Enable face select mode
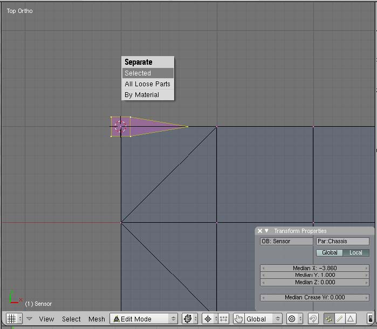Screen dimensions: 377x329 coord(351,319)
